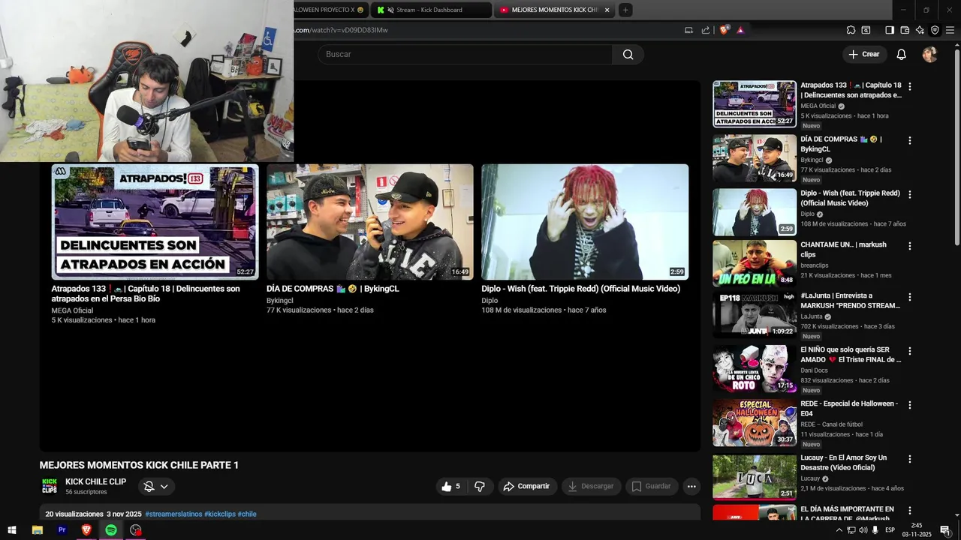
Task: Open the browser extensions puzzle icon
Action: pyautogui.click(x=851, y=30)
